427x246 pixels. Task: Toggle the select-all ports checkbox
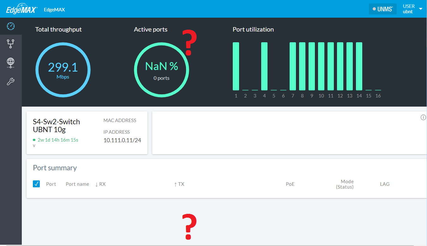36,184
